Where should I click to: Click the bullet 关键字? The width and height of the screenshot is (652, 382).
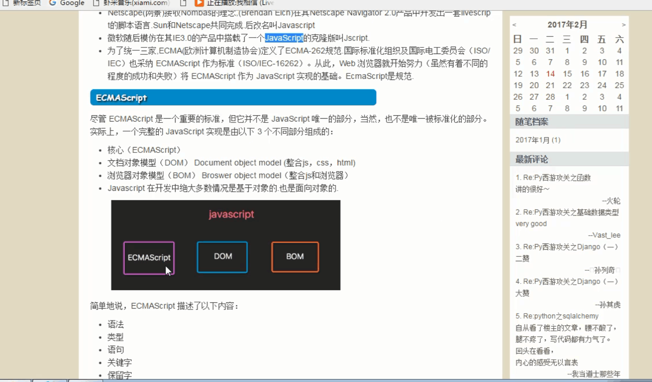click(119, 363)
